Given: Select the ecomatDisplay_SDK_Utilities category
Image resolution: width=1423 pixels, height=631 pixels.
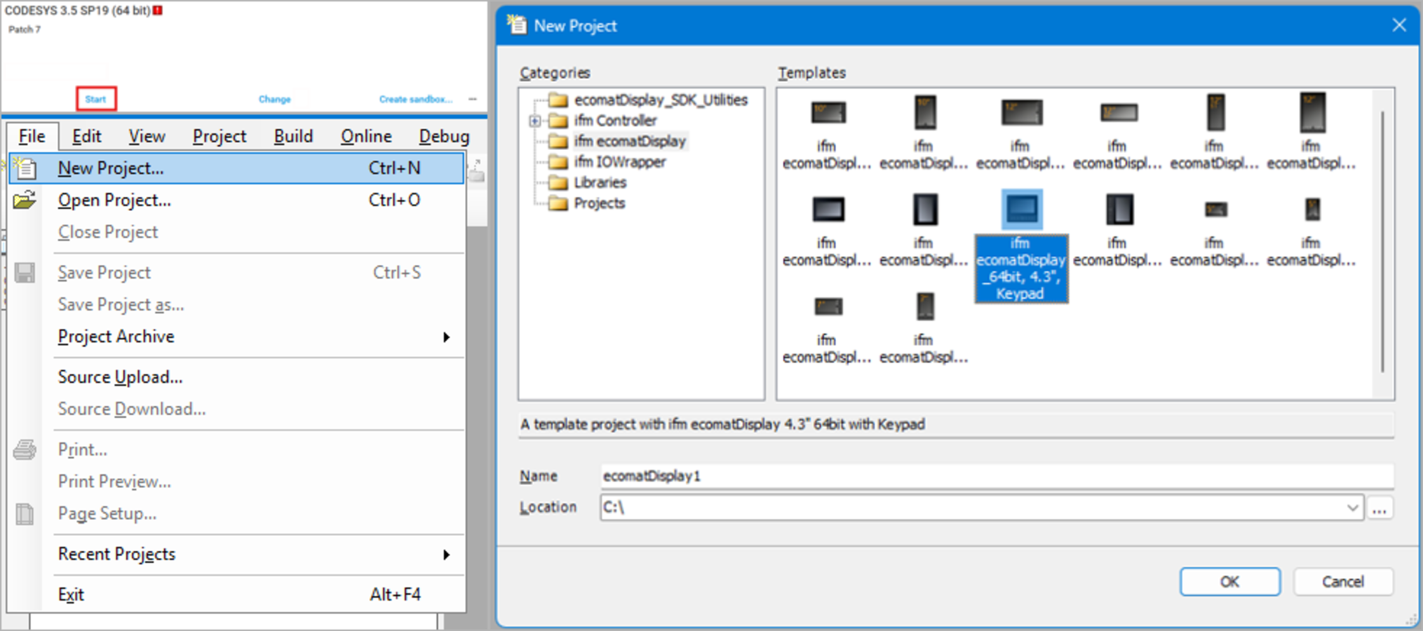Looking at the screenshot, I should tap(661, 100).
